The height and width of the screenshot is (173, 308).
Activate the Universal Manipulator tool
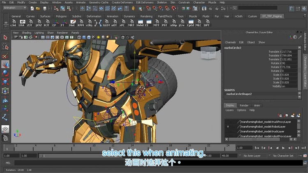tap(5, 91)
